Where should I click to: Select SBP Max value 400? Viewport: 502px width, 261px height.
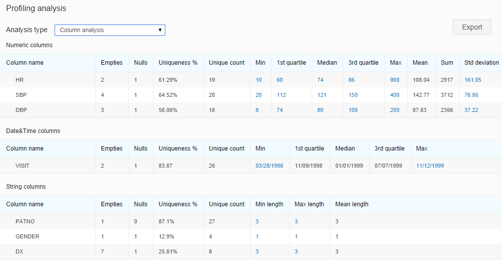(x=395, y=95)
